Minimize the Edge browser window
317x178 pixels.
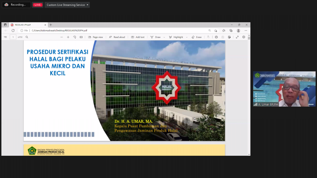click(232, 25)
